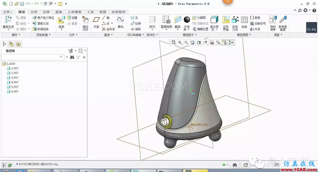Screen dimensions: 318x172
Task: Expand the 获取数据 (Get Data) group dropdown
Action: point(43,35)
